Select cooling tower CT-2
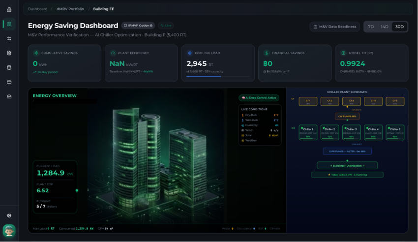The width and height of the screenshot is (418, 242). coord(330,101)
